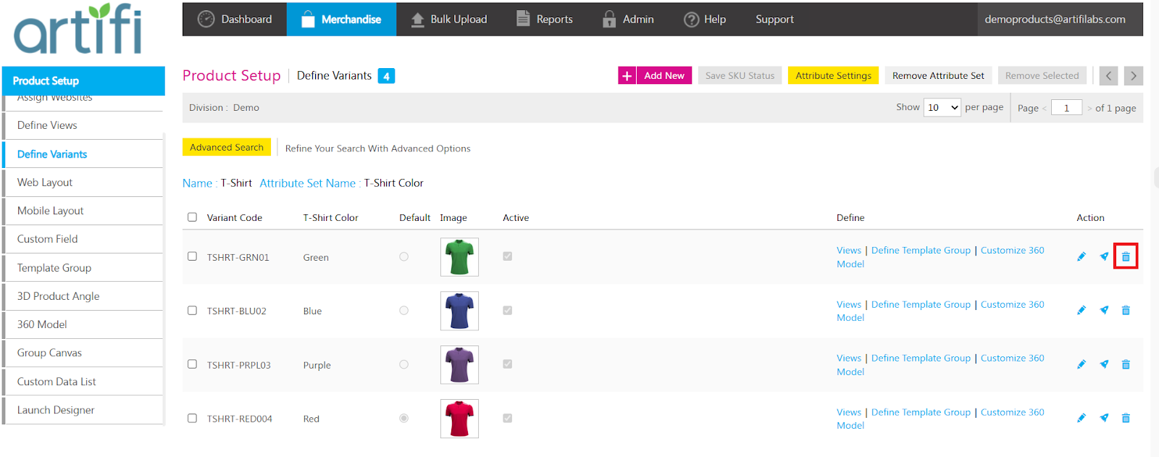
Task: Open Views link for TSHRT-RED004
Action: (849, 412)
